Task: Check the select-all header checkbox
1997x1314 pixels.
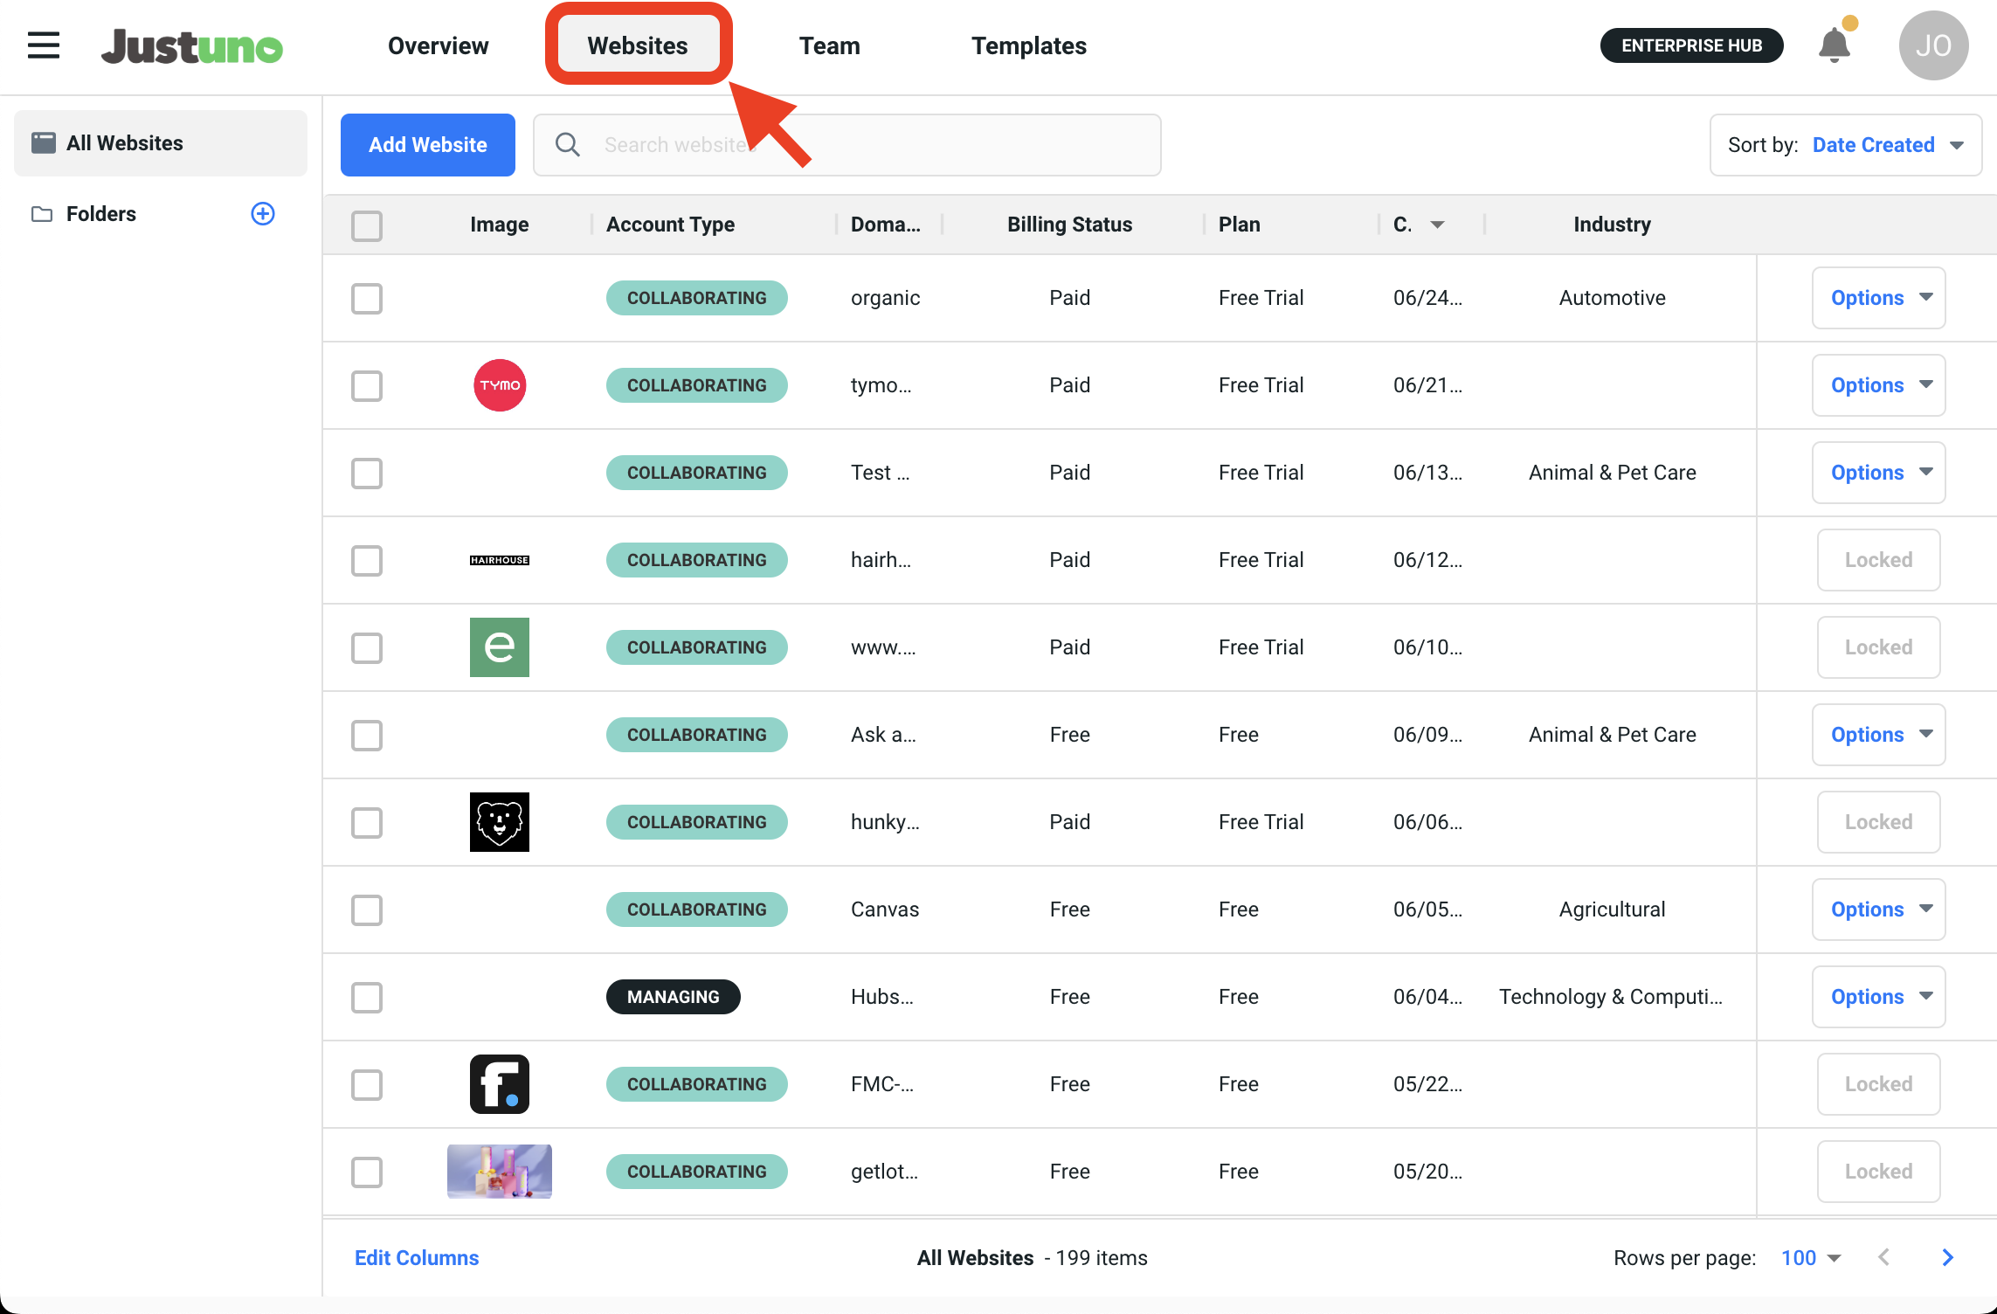Action: click(367, 225)
